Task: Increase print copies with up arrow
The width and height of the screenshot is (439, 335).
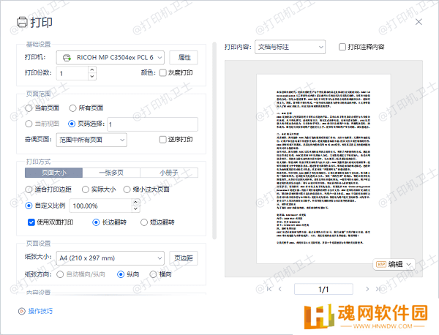Action: click(92, 69)
